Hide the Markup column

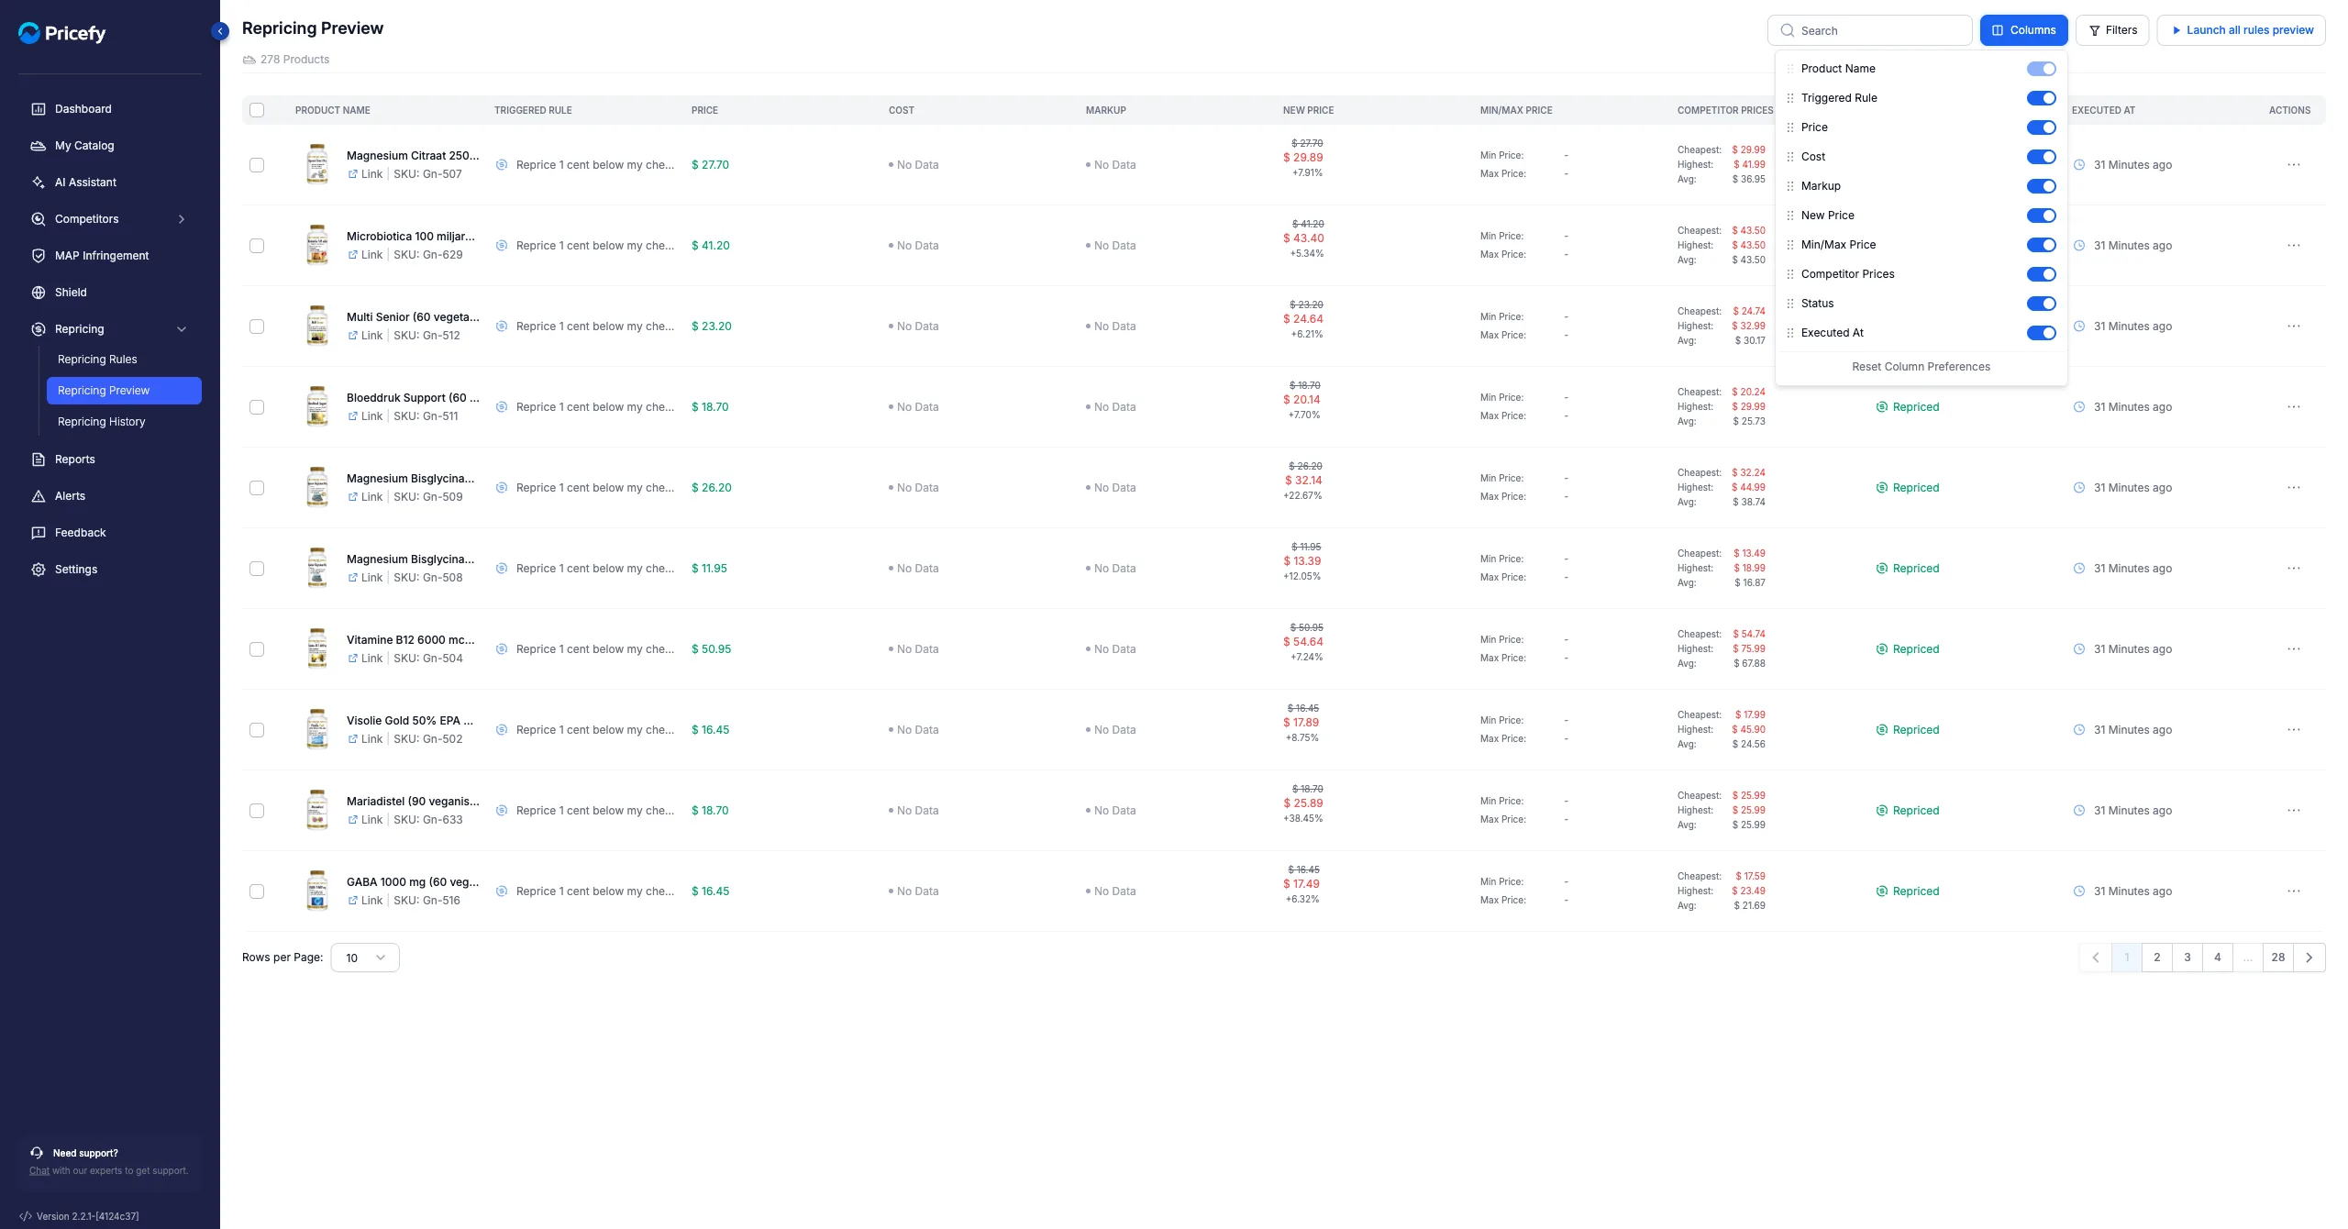(x=2041, y=186)
